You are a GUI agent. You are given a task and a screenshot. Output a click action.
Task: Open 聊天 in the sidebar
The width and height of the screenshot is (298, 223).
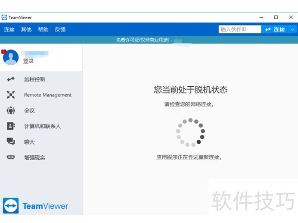coord(29,142)
